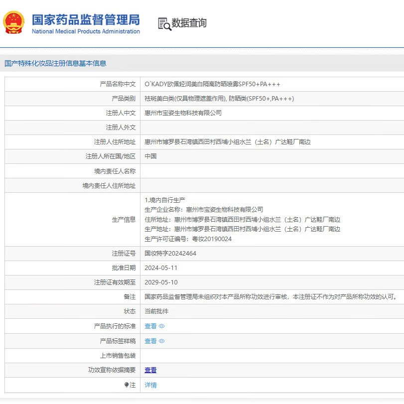Click 查看 for 产品标签样稿
This screenshot has width=404, height=404.
(x=150, y=341)
